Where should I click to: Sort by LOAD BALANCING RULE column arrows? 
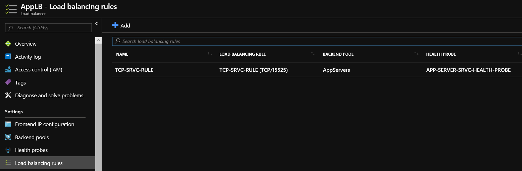(313, 54)
